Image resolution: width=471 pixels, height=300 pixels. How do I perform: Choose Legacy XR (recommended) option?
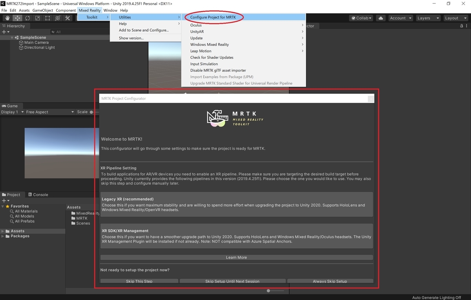pyautogui.click(x=237, y=204)
